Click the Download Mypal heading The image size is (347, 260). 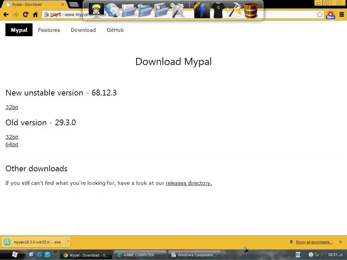pos(173,62)
